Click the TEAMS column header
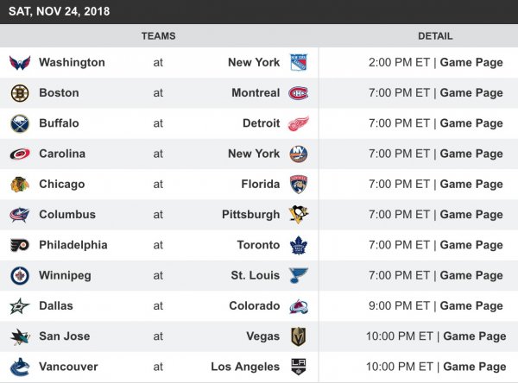 pyautogui.click(x=158, y=36)
